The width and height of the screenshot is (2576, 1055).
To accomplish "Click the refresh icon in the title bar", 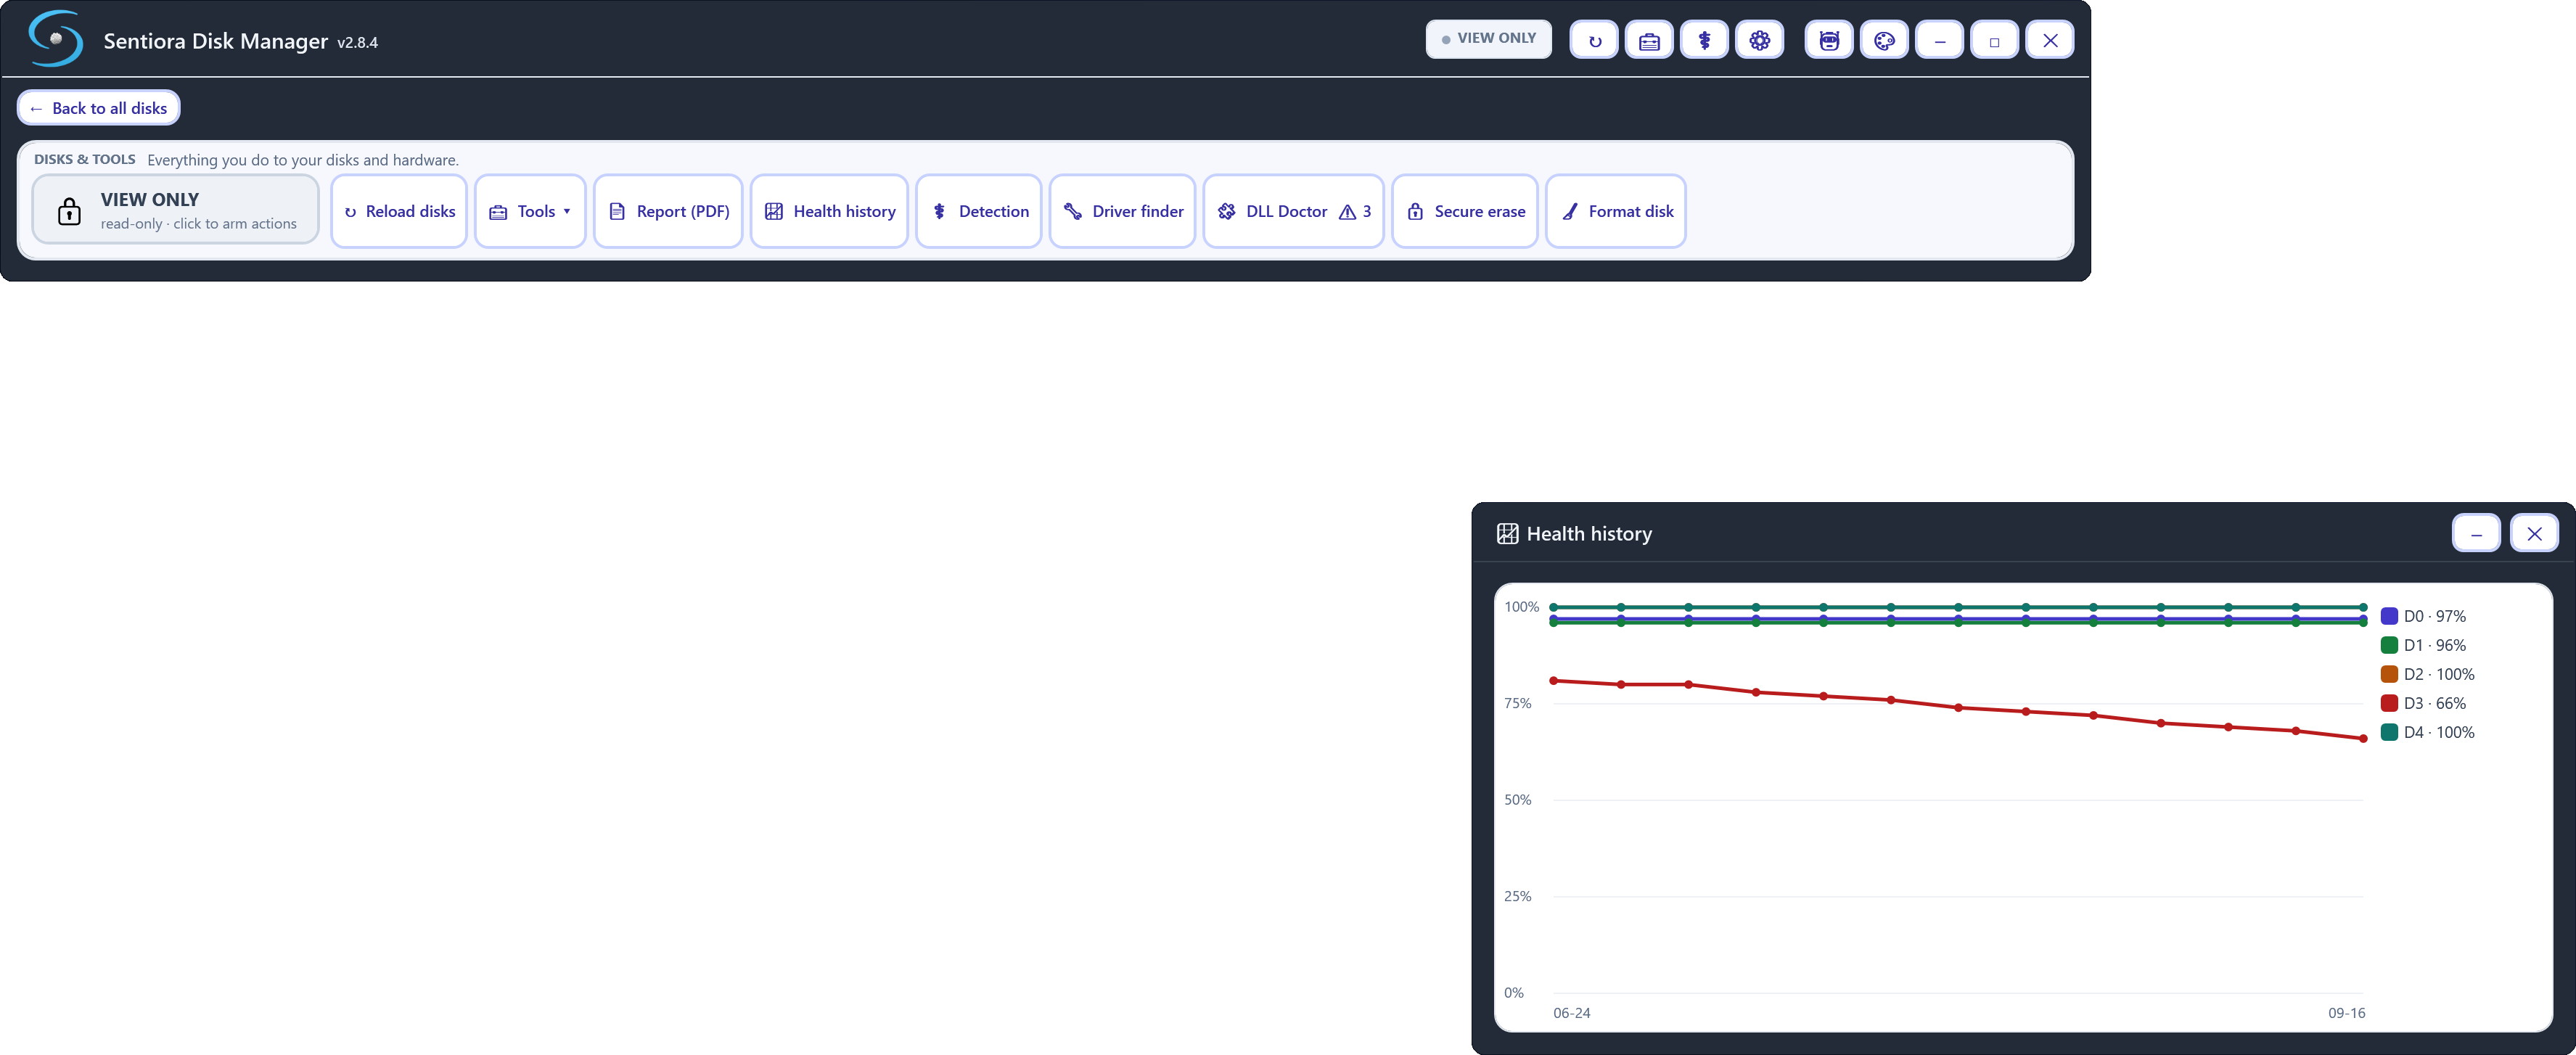I will [1594, 41].
